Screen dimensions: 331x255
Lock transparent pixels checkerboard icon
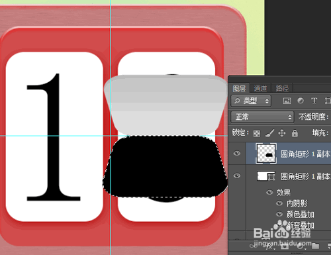[257, 133]
